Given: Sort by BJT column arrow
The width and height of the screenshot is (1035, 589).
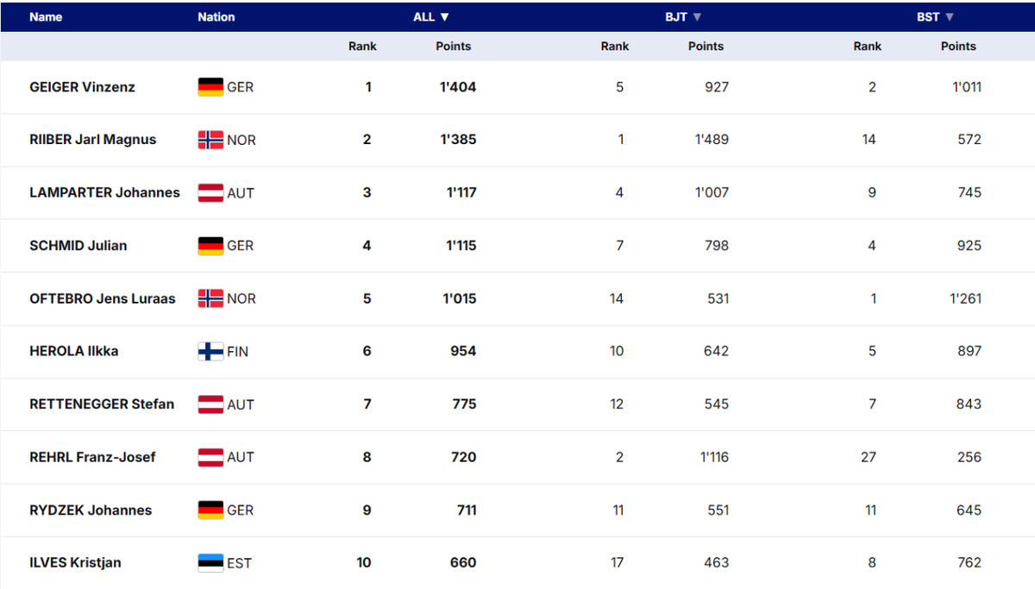Looking at the screenshot, I should 697,17.
